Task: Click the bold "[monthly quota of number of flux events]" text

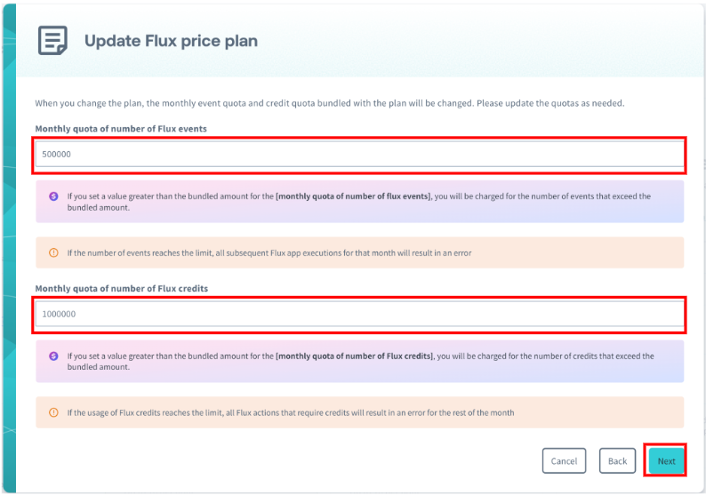Action: [353, 196]
